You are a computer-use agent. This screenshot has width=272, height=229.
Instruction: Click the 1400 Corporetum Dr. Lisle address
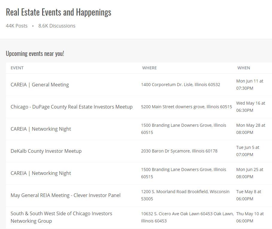[180, 85]
